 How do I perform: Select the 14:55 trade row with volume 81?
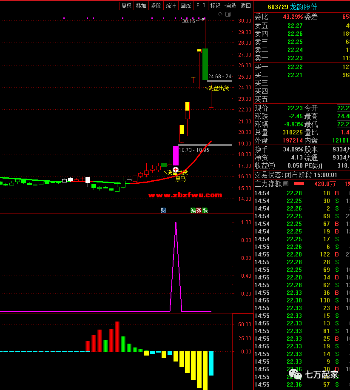(x=302, y=331)
